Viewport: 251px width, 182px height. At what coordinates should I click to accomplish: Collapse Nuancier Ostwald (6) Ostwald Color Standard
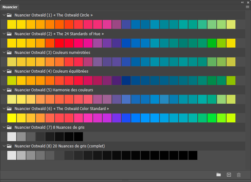4,108
